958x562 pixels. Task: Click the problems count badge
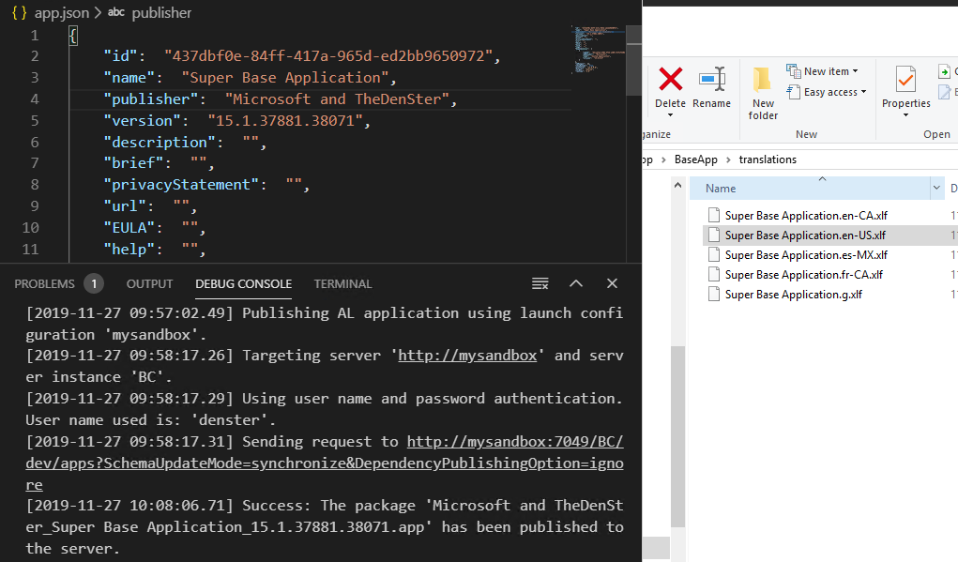point(94,284)
